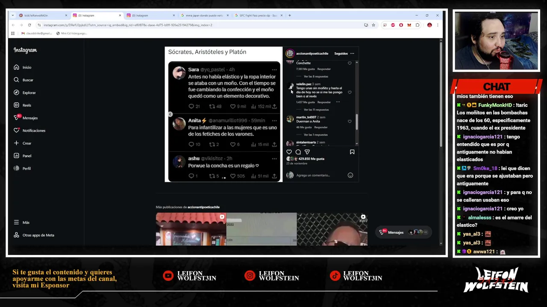
Task: Like the post with heart icon
Action: point(289,152)
